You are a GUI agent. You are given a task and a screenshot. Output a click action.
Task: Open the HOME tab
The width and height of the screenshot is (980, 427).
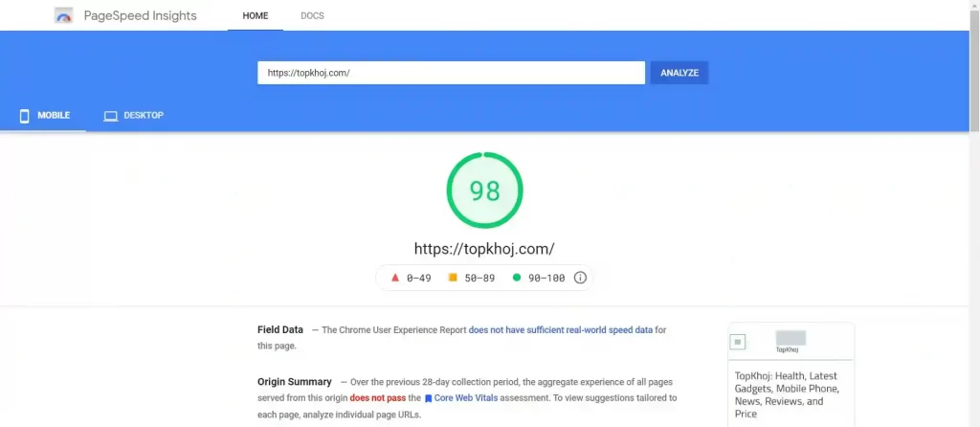pos(255,15)
